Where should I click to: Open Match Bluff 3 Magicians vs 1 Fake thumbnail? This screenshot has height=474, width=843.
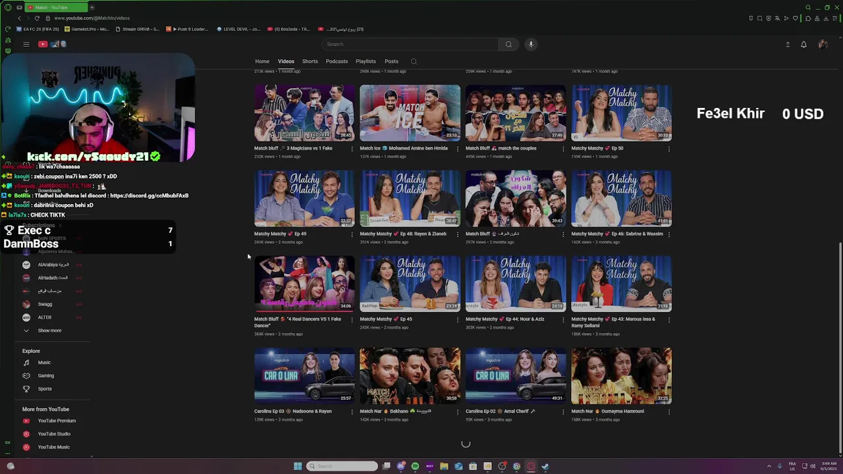point(304,113)
